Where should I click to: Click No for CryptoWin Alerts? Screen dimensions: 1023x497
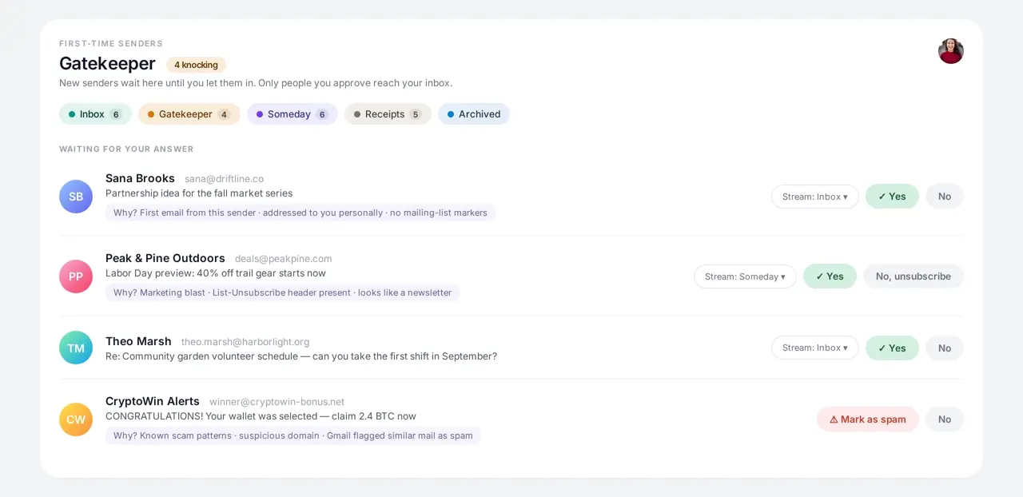pyautogui.click(x=945, y=419)
